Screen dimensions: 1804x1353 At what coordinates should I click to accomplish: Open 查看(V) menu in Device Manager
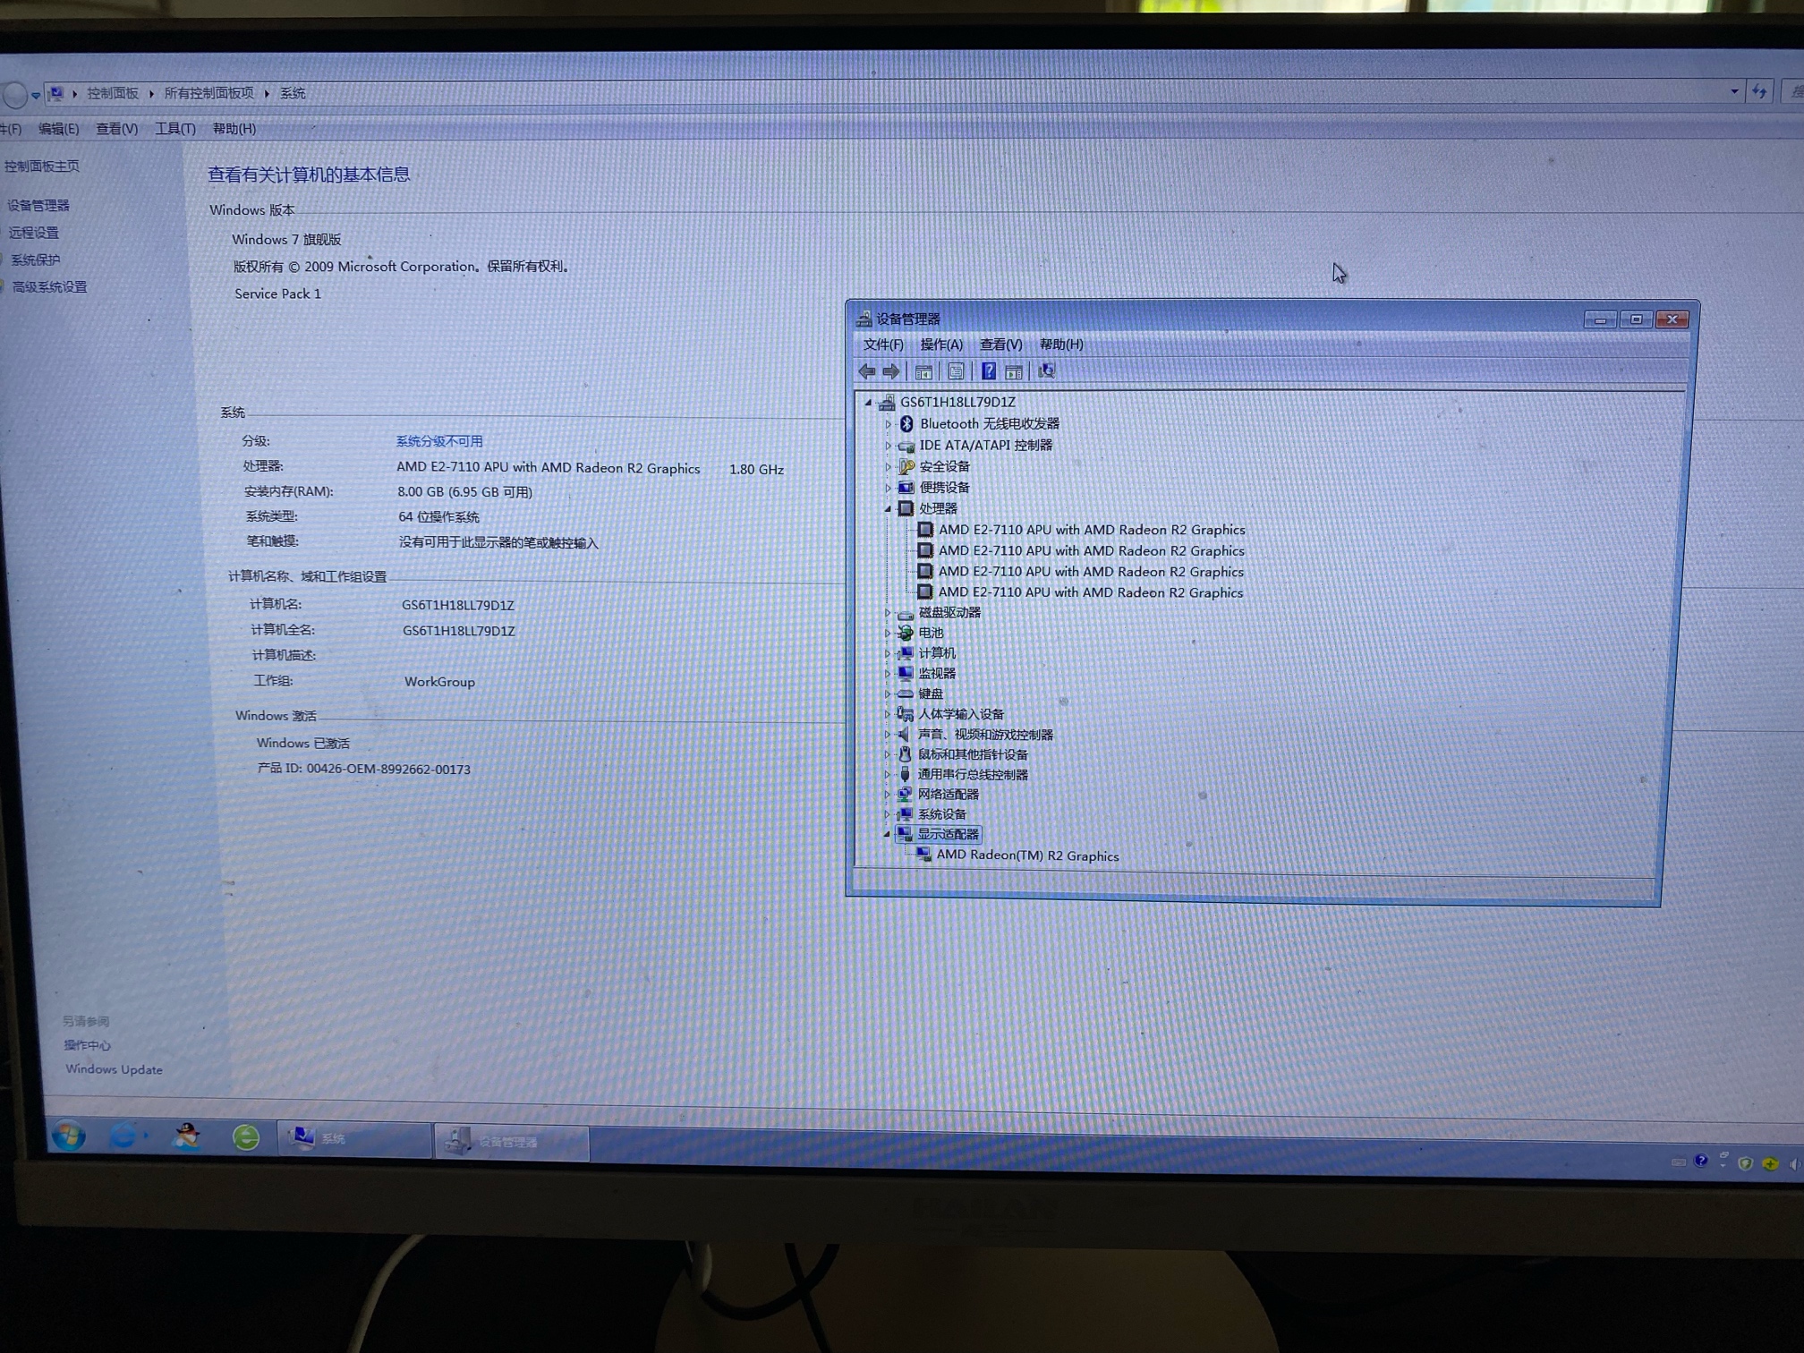[1000, 345]
